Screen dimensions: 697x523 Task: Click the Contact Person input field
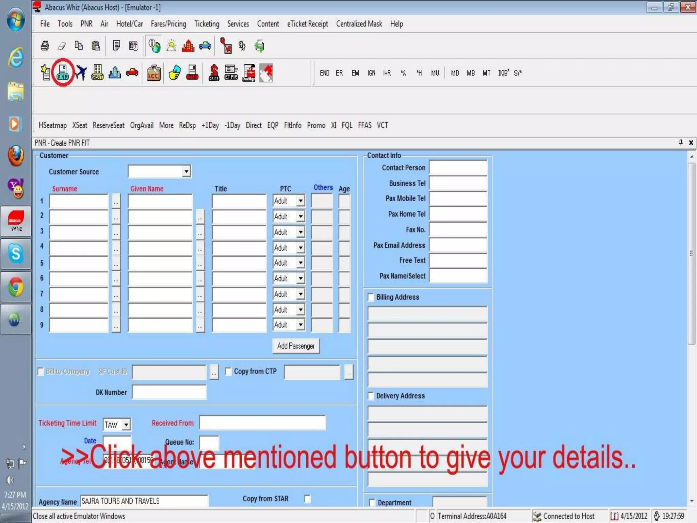coord(458,168)
